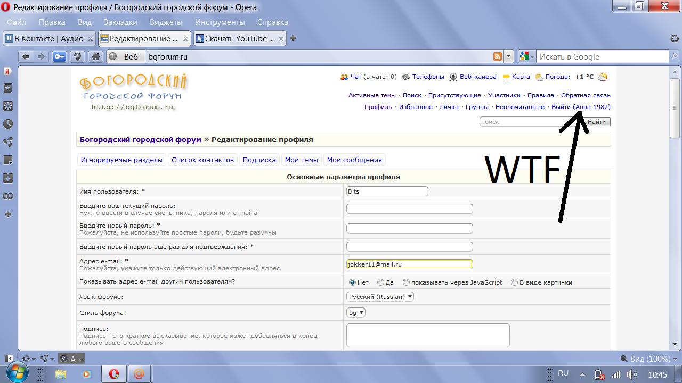The width and height of the screenshot is (682, 383).
Task: Click the browser Back arrow button
Action: pyautogui.click(x=26, y=56)
